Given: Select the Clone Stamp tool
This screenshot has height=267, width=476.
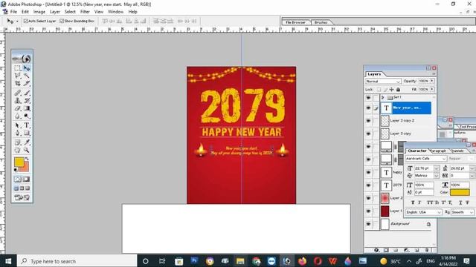Looking at the screenshot, I should pyautogui.click(x=18, y=101).
